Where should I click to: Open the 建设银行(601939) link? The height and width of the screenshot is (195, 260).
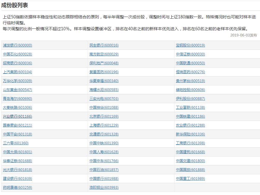(x=18, y=179)
